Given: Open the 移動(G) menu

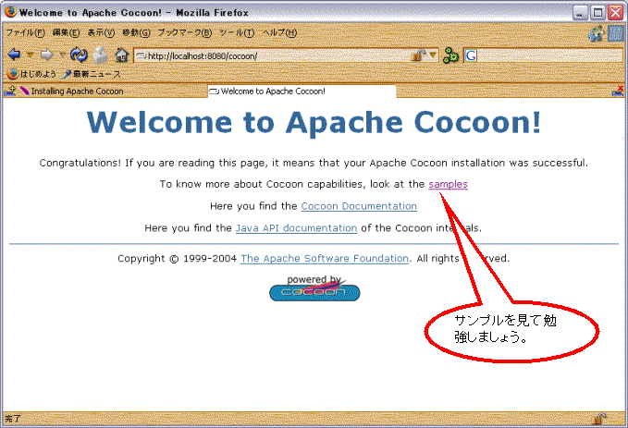Looking at the screenshot, I should click(136, 33).
